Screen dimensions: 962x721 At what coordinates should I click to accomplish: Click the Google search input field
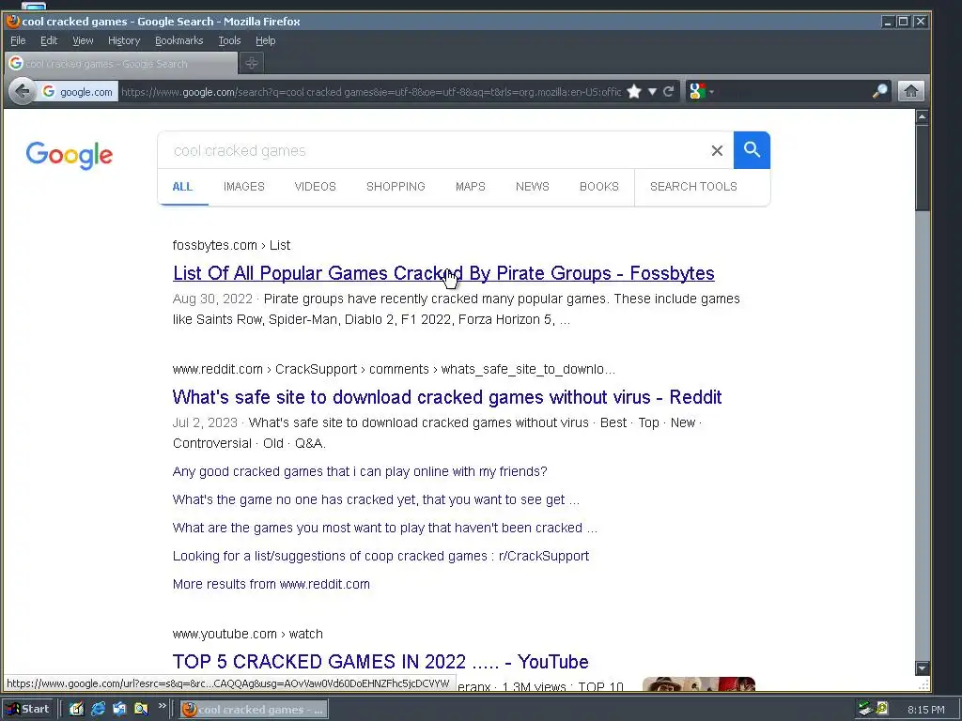coord(432,151)
